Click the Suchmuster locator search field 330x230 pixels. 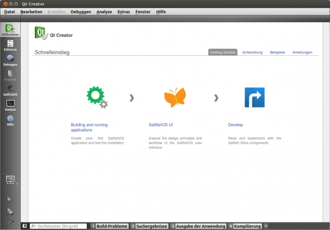pos(58,226)
